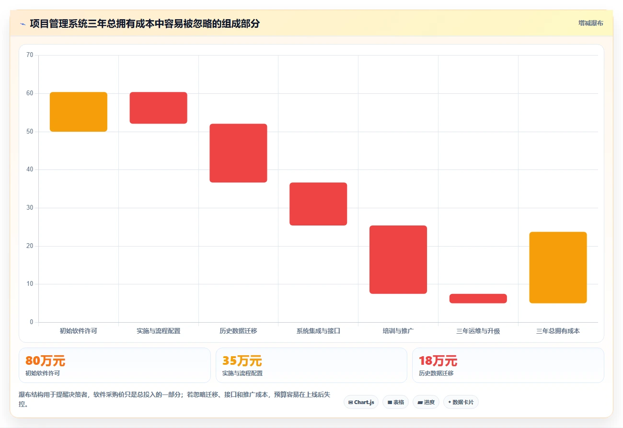
Task: Click the x-axis label 系统集成与接口
Action: click(318, 331)
